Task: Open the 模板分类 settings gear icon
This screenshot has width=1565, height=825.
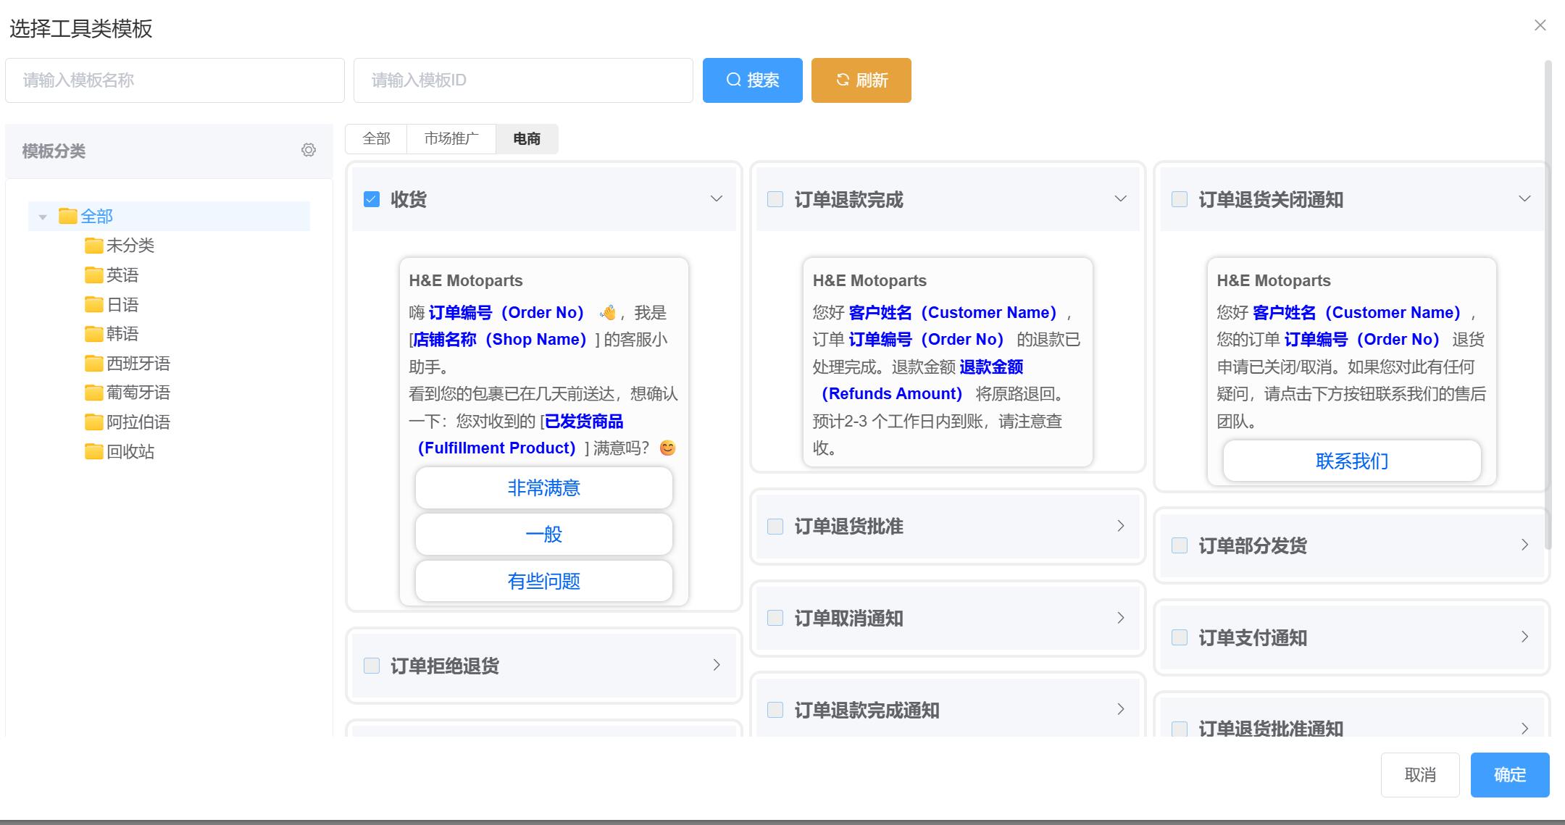Action: click(x=309, y=151)
